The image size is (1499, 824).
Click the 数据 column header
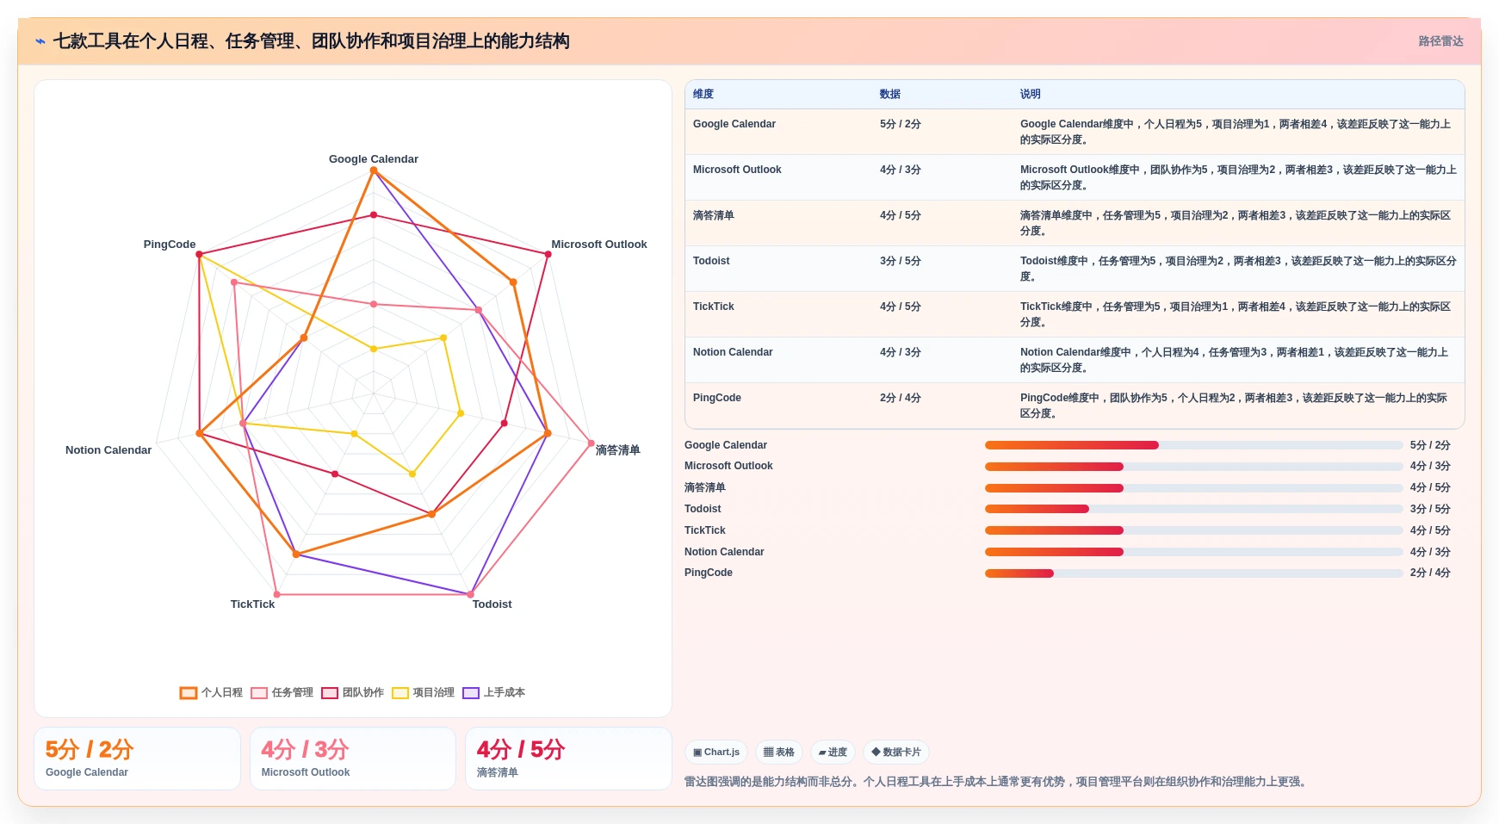890,94
